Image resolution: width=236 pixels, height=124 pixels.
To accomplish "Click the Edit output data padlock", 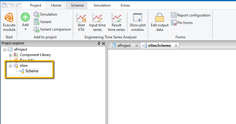I will click(160, 17).
